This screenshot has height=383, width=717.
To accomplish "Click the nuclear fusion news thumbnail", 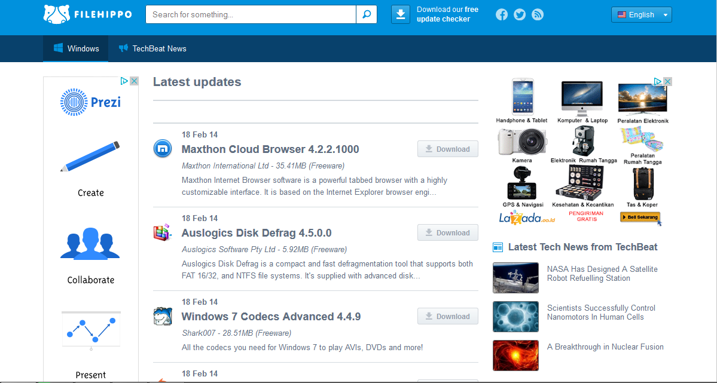I will (x=515, y=355).
